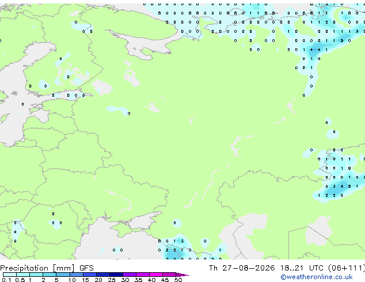Screen dimensions: 365x282
Task: Click the 'Precipitation [mm]' title text
Action: pyautogui.click(x=37, y=268)
